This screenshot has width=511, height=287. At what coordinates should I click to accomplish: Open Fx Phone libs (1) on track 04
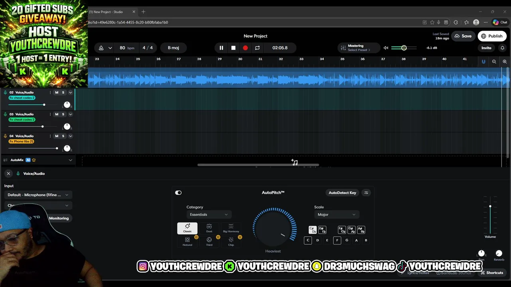[21, 142]
